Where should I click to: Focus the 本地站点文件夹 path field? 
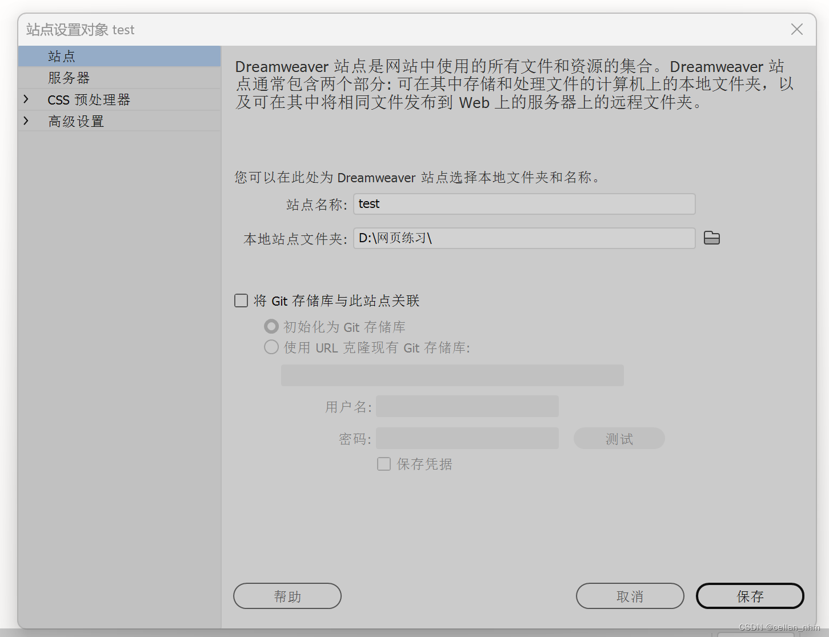coord(524,238)
